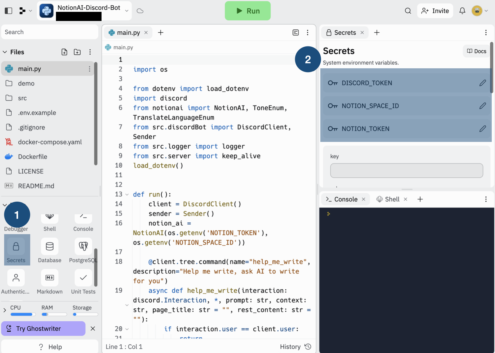Edit NOTION_SPACE_ID secret
Image resolution: width=495 pixels, height=353 pixels.
pyautogui.click(x=483, y=106)
